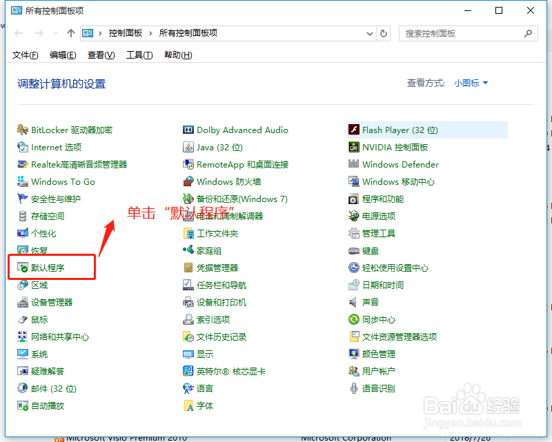This screenshot has height=442, width=552.
Task: Click the Windows Defender icon
Action: pyautogui.click(x=354, y=164)
